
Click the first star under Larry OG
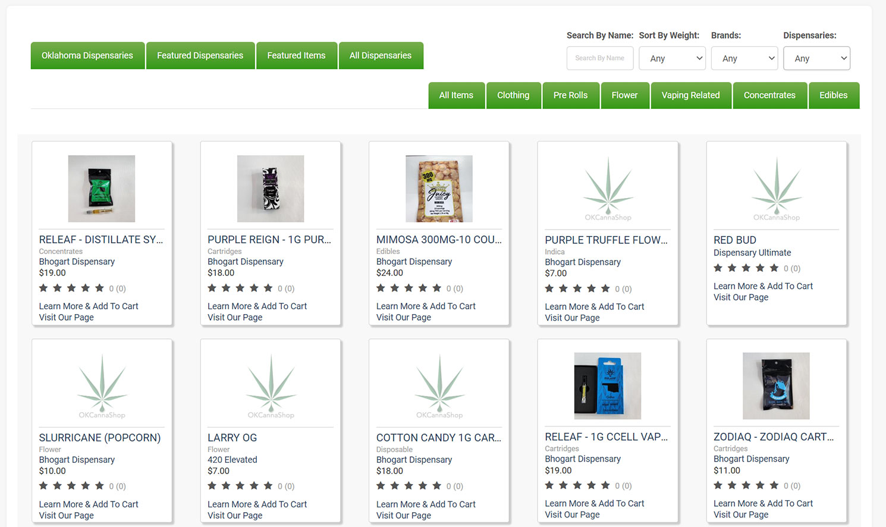point(212,486)
